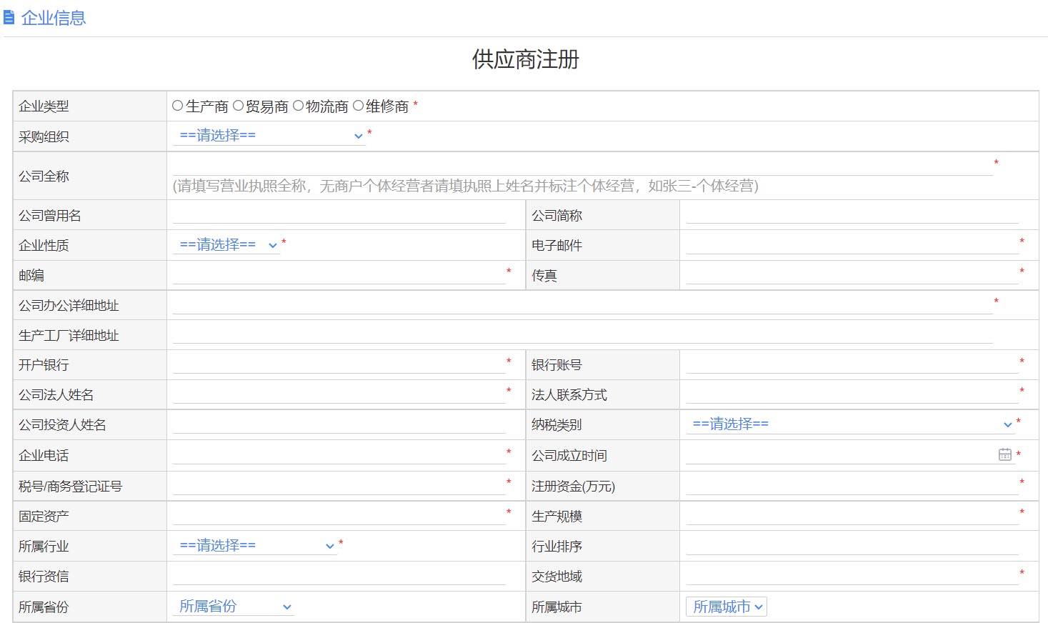Expand the 所属行业 select box
The image size is (1048, 623).
pos(255,546)
